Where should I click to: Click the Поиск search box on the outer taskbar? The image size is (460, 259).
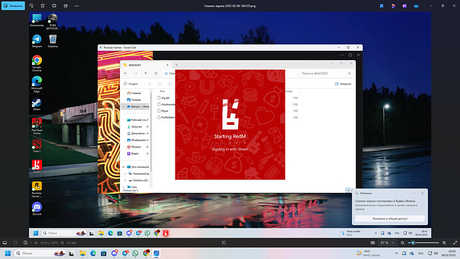click(40, 253)
